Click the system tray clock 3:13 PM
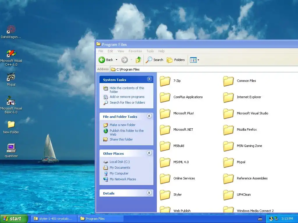 pyautogui.click(x=287, y=219)
